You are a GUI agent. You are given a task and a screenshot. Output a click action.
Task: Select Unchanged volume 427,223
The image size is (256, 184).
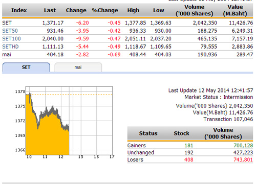point(243,153)
